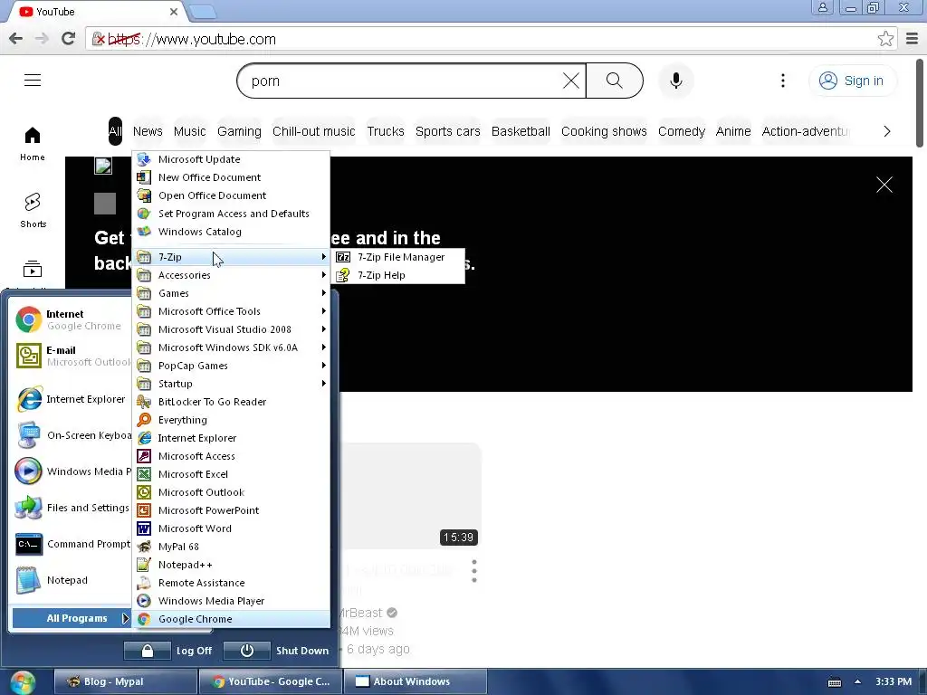Open Notepad from Start menu
927x695 pixels.
click(x=71, y=580)
